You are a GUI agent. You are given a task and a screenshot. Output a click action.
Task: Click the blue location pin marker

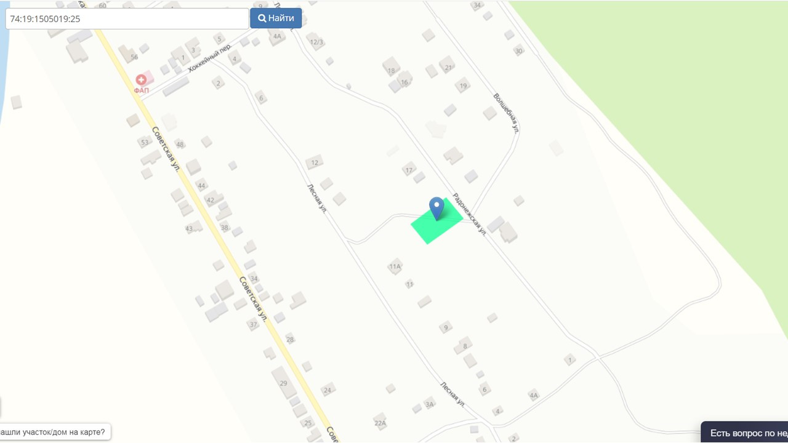436,208
